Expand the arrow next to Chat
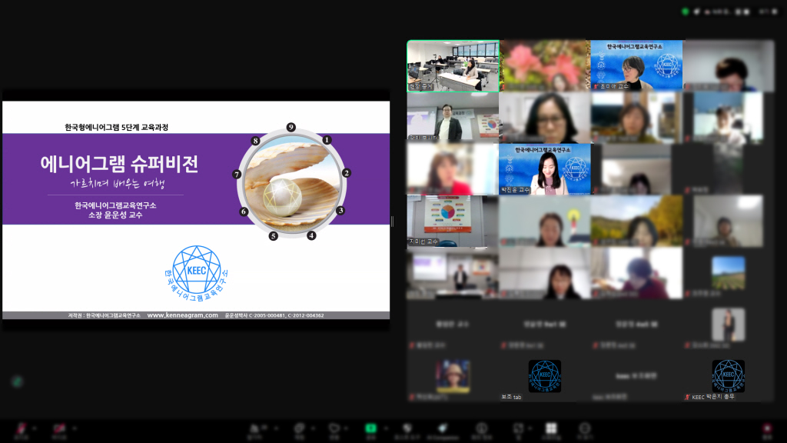The image size is (787, 443). (x=313, y=428)
